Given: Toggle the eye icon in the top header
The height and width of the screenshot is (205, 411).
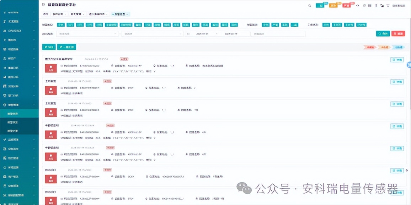Looking at the screenshot, I should click(357, 5).
